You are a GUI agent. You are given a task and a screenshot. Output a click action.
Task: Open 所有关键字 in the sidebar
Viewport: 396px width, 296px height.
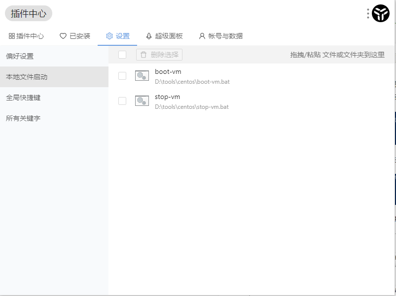click(x=54, y=118)
